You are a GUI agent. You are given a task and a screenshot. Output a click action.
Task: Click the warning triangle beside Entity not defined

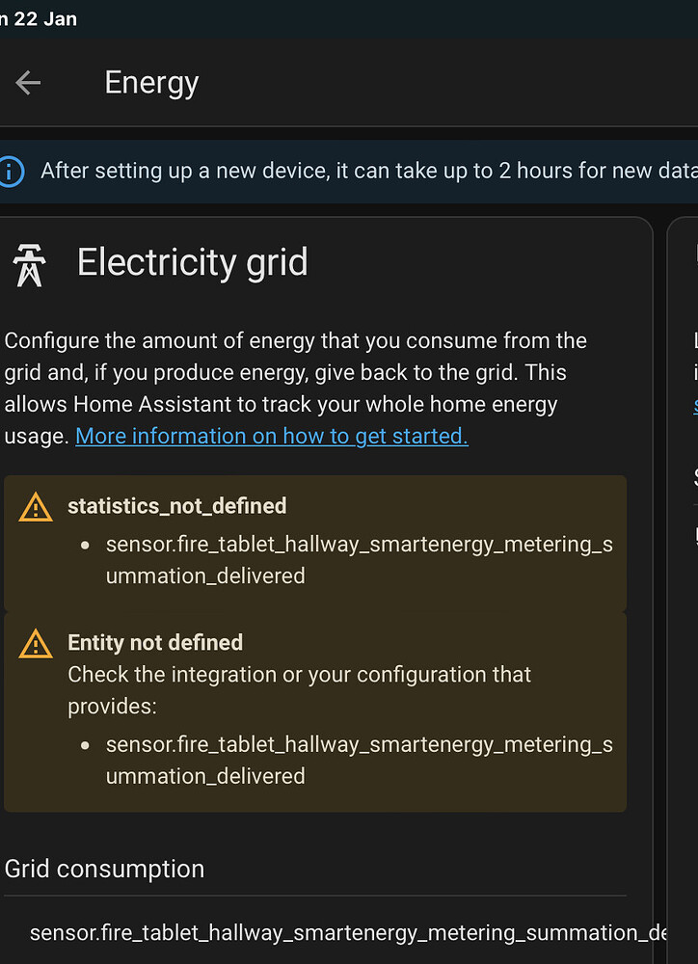[x=35, y=643]
